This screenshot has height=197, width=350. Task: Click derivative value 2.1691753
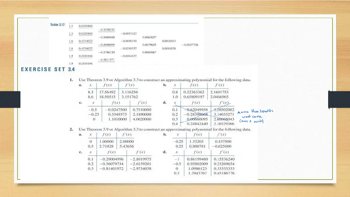click(219, 92)
